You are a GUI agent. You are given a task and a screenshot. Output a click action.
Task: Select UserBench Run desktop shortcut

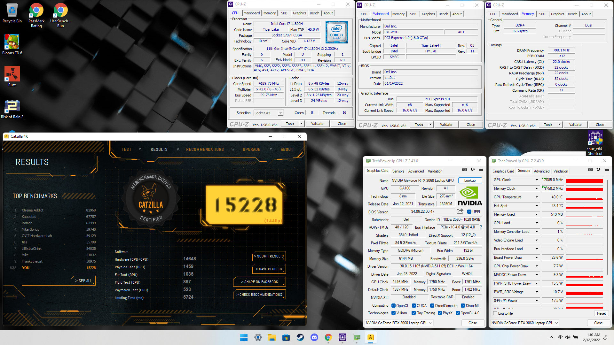pos(60,15)
